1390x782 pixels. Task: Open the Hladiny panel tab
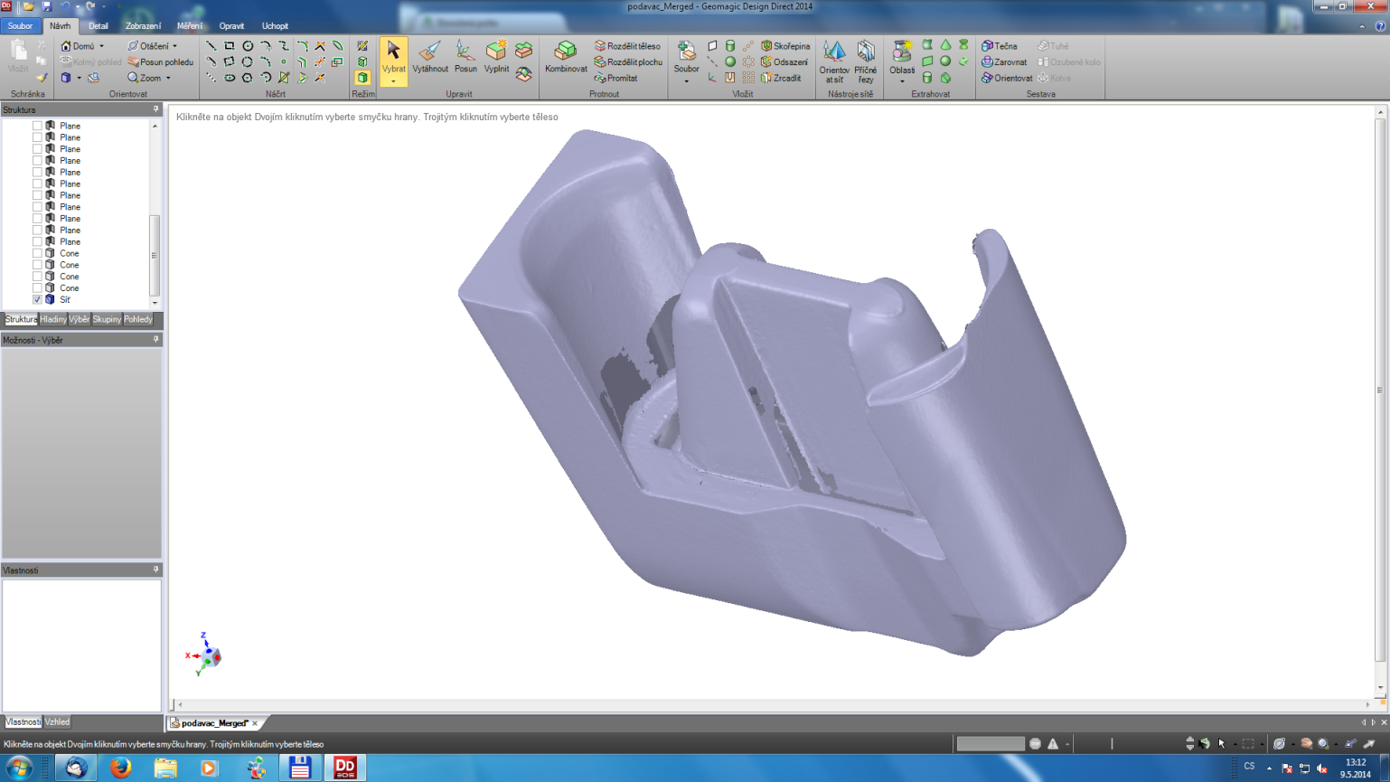click(53, 319)
